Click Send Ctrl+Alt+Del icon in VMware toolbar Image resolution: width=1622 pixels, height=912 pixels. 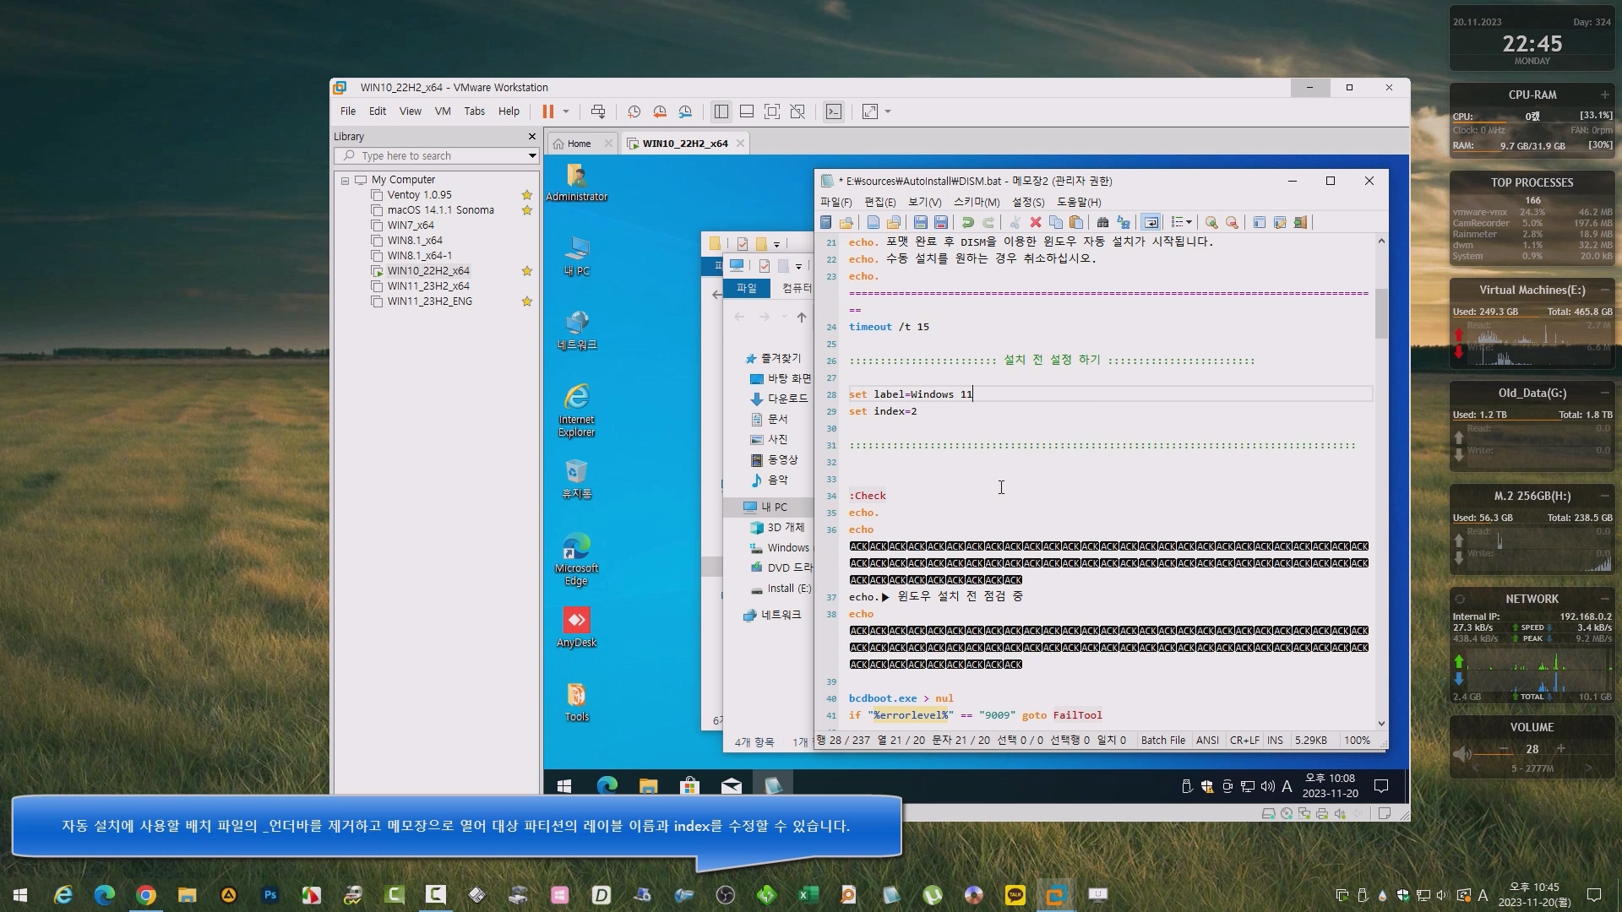point(598,111)
